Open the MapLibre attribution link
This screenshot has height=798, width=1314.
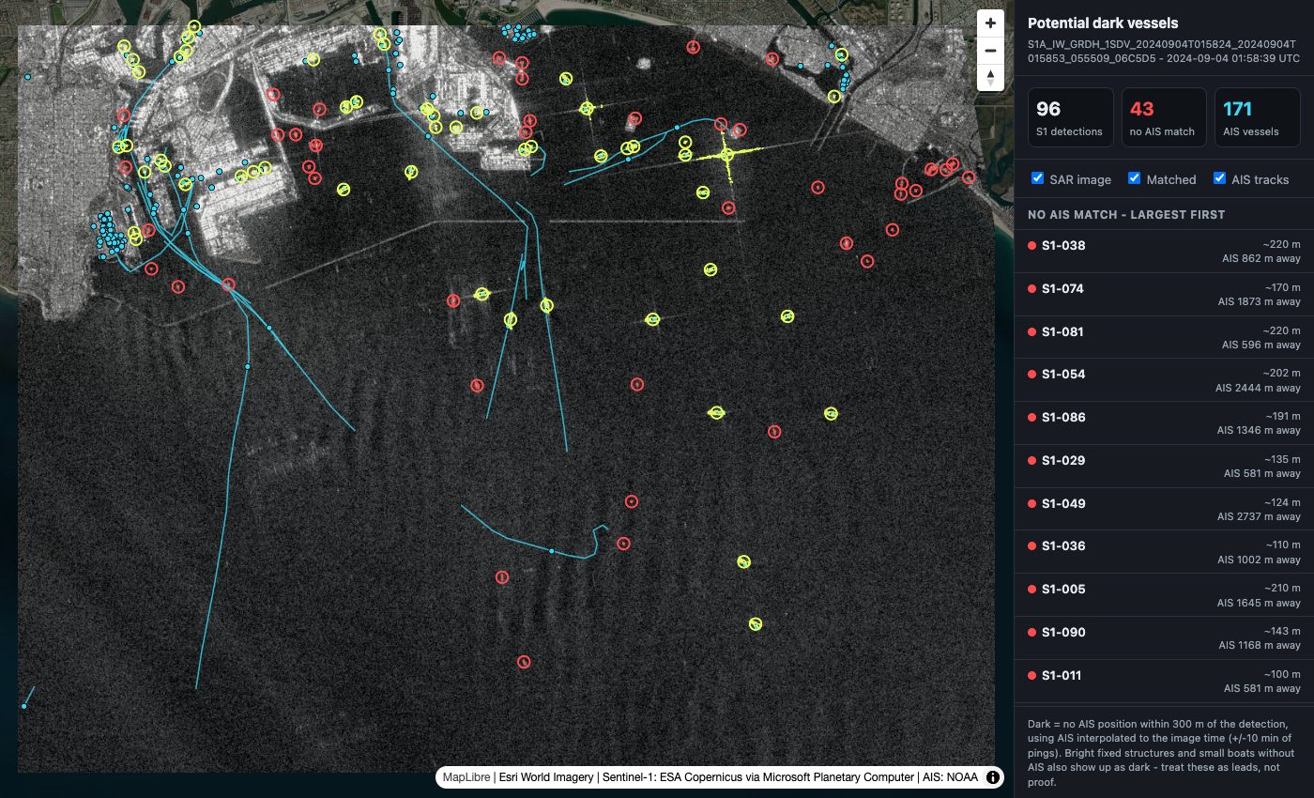click(x=466, y=777)
